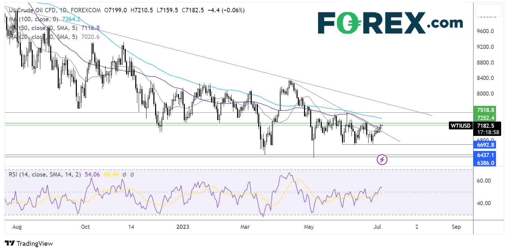Viewport: 509px width, 252px height.
Task: Click the 6386.0 blue price label
Action: point(484,163)
